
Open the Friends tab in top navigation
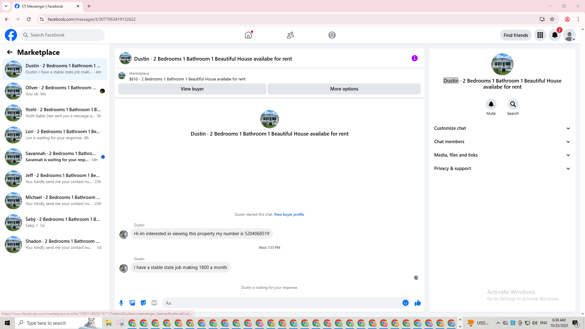(x=290, y=35)
